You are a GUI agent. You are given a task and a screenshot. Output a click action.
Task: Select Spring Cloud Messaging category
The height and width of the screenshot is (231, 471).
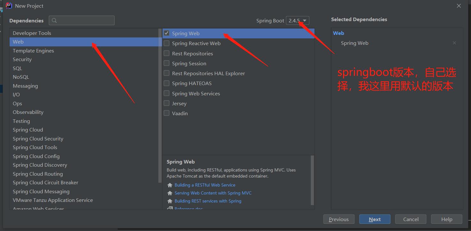tap(85, 191)
